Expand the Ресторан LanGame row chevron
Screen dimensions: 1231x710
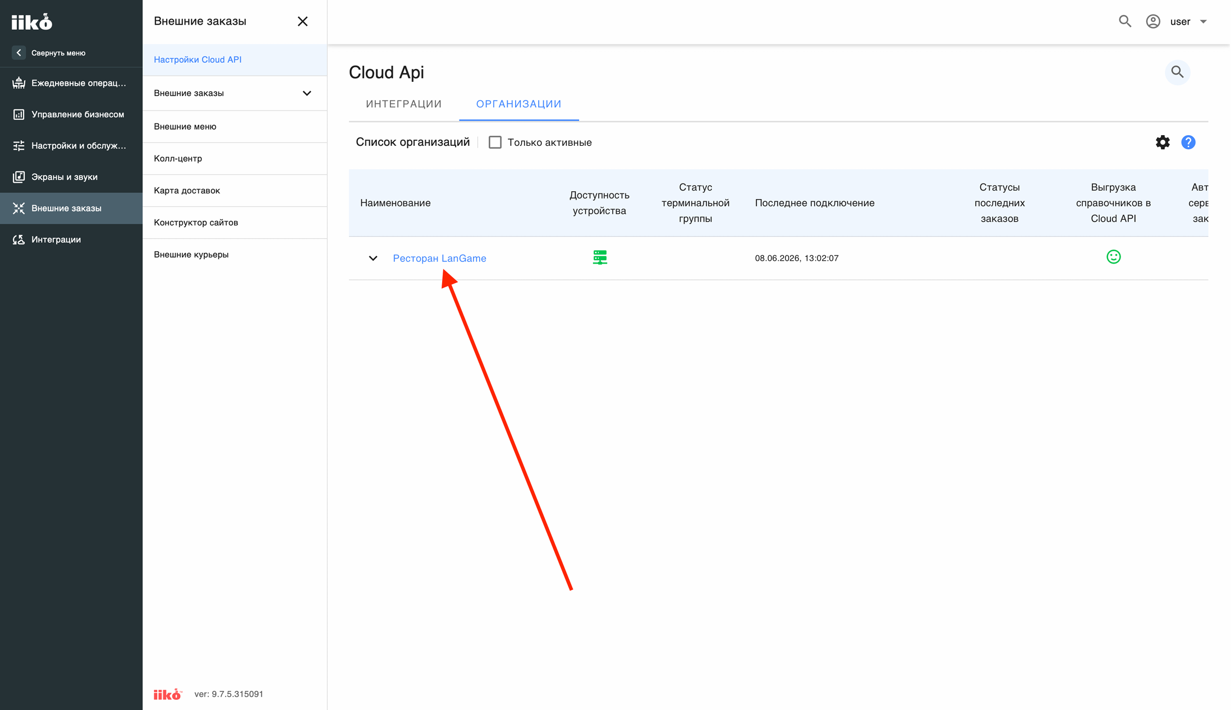pyautogui.click(x=373, y=259)
